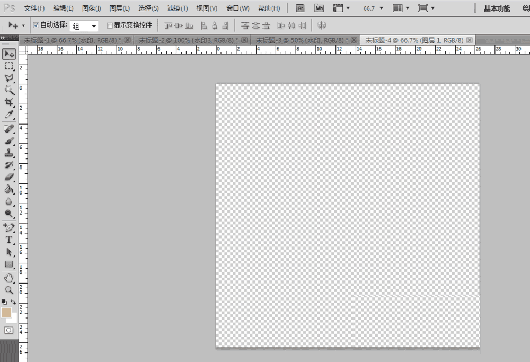530x362 pixels.
Task: Align bottom edges of layers
Action: [x=190, y=25]
